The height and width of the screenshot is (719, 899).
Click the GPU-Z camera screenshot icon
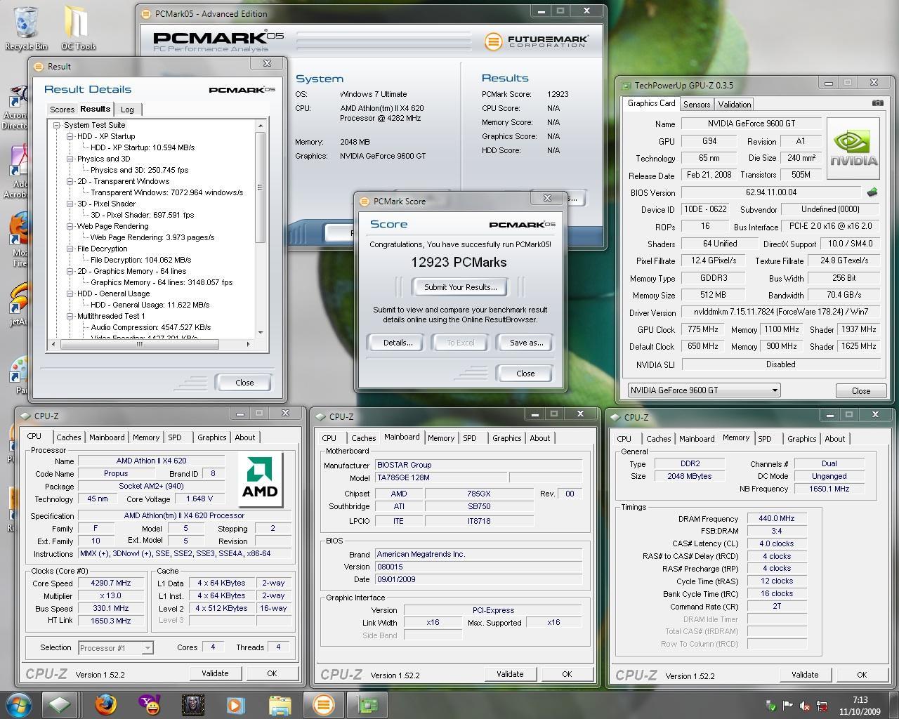[x=877, y=103]
